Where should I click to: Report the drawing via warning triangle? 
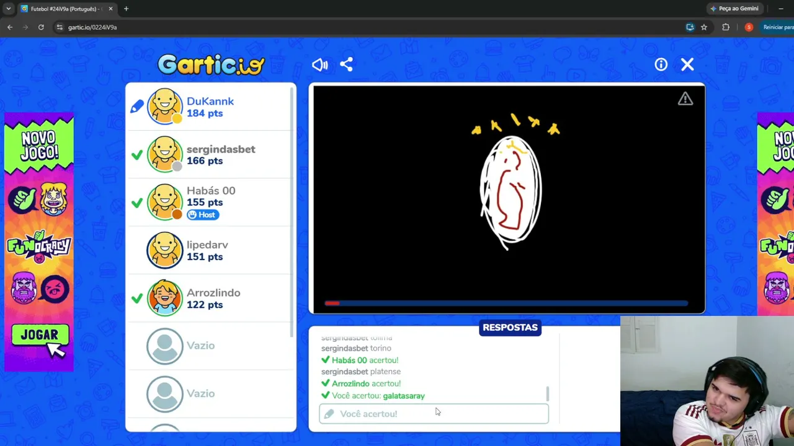coord(685,99)
